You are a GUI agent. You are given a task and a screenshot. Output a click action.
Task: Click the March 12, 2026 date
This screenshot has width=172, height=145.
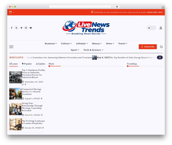[x=31, y=115]
